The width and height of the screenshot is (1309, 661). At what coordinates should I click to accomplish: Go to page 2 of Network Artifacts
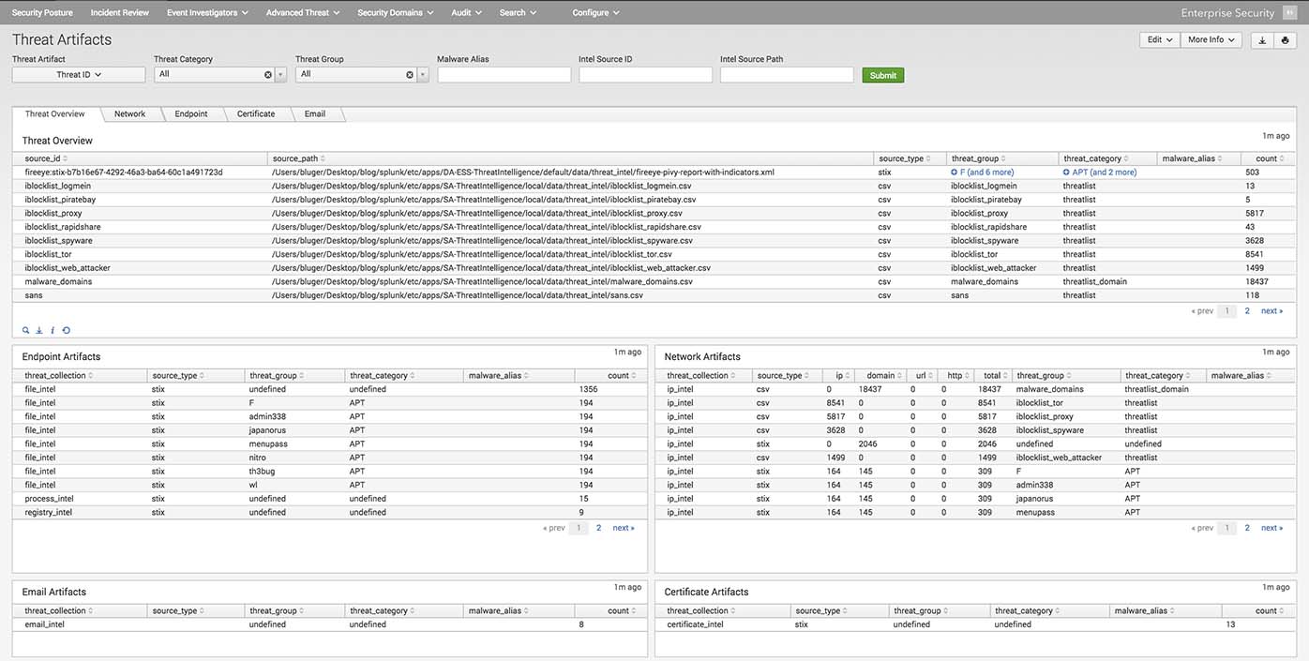(x=1247, y=528)
